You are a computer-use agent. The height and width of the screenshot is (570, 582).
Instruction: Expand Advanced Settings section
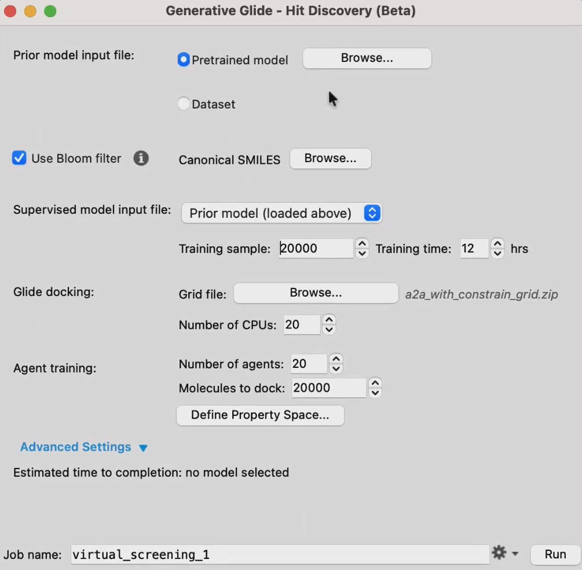[x=84, y=447]
